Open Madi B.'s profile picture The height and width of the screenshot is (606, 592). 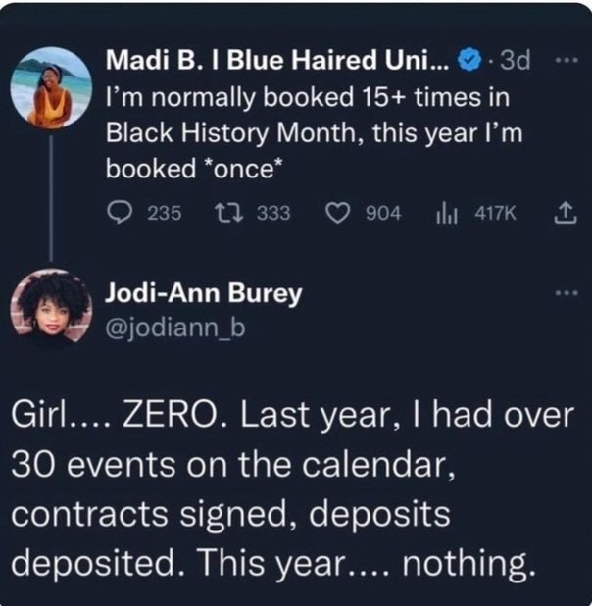point(52,86)
